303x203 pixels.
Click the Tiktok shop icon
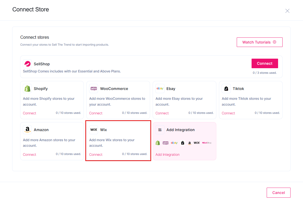(226, 89)
